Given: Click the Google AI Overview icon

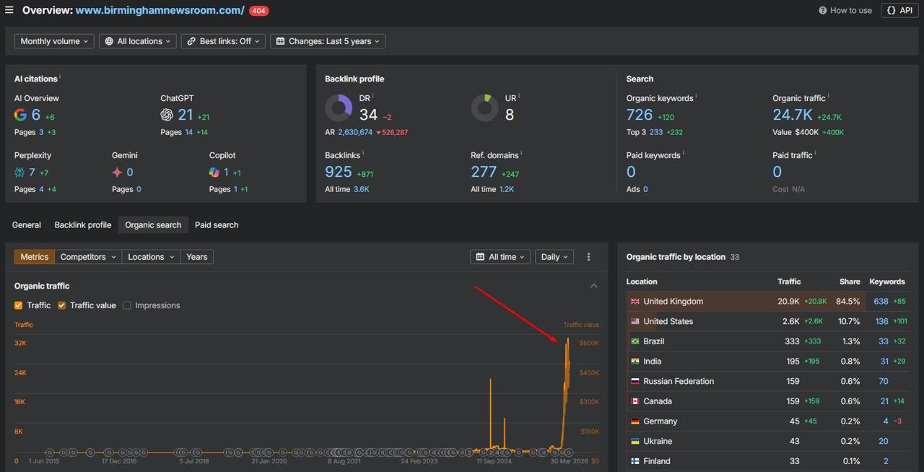Looking at the screenshot, I should pyautogui.click(x=19, y=114).
